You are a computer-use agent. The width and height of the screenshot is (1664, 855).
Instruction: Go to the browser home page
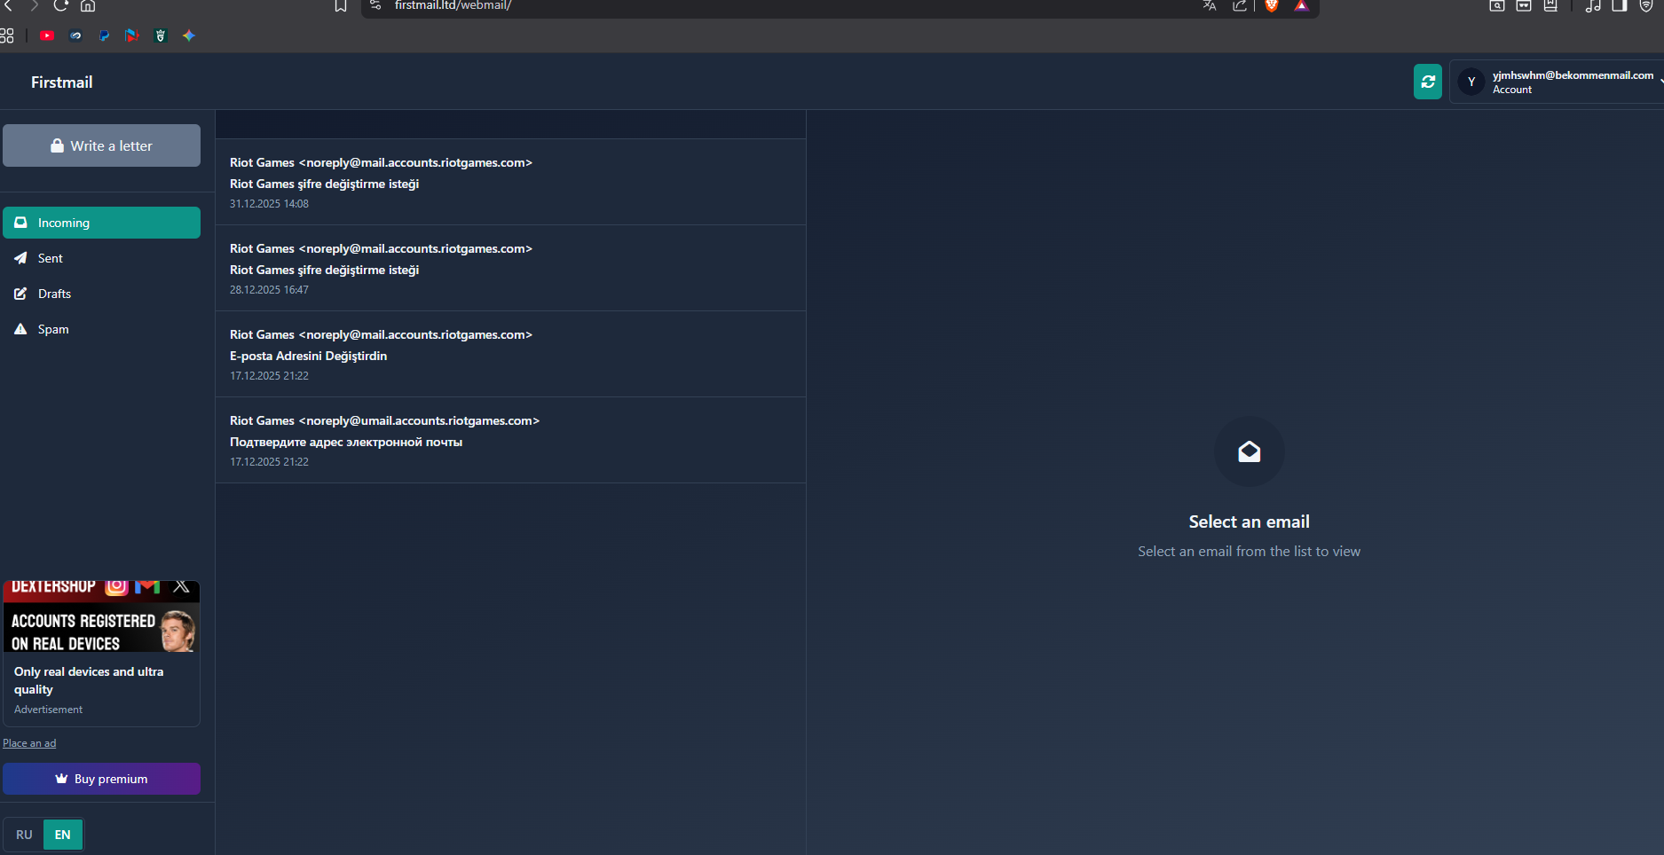[x=88, y=5]
